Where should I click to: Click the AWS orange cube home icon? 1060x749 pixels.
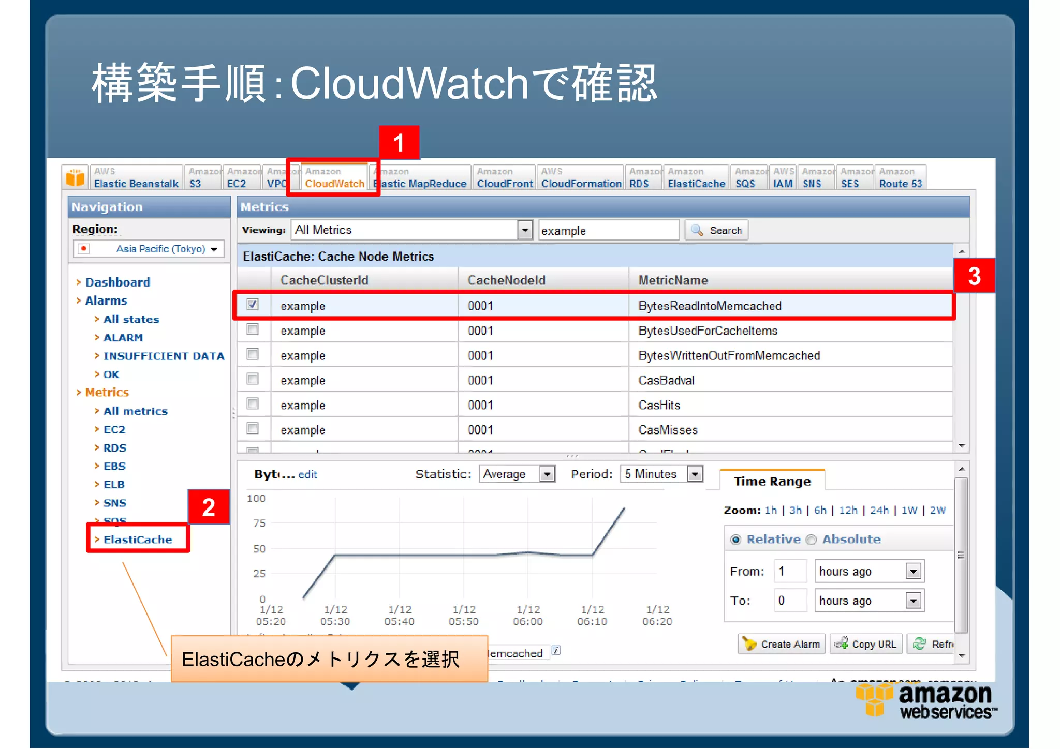pyautogui.click(x=75, y=177)
